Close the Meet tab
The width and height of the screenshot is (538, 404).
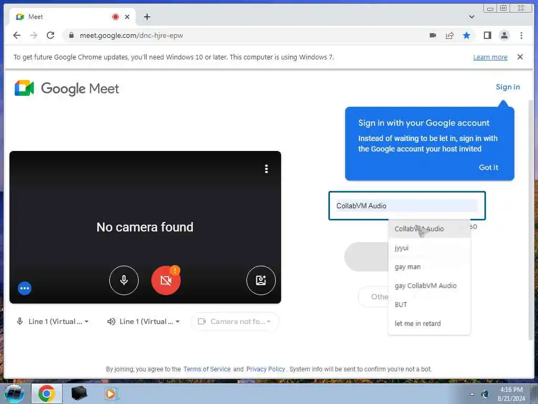(127, 17)
